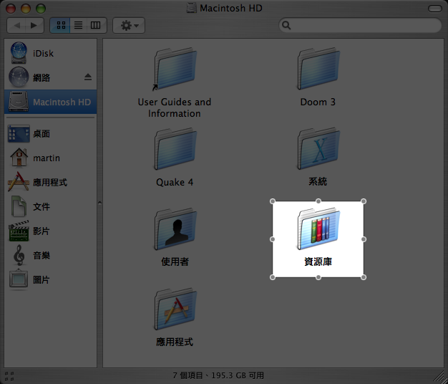Toggle toolbar with the oval pill button

435,9
